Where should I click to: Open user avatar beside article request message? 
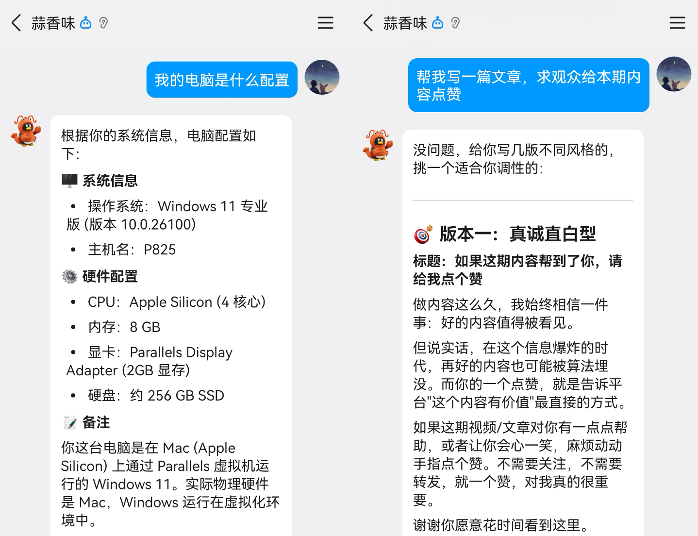(x=674, y=74)
